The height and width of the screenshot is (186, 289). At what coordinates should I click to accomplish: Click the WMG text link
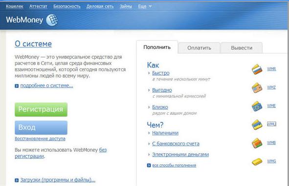(x=272, y=161)
